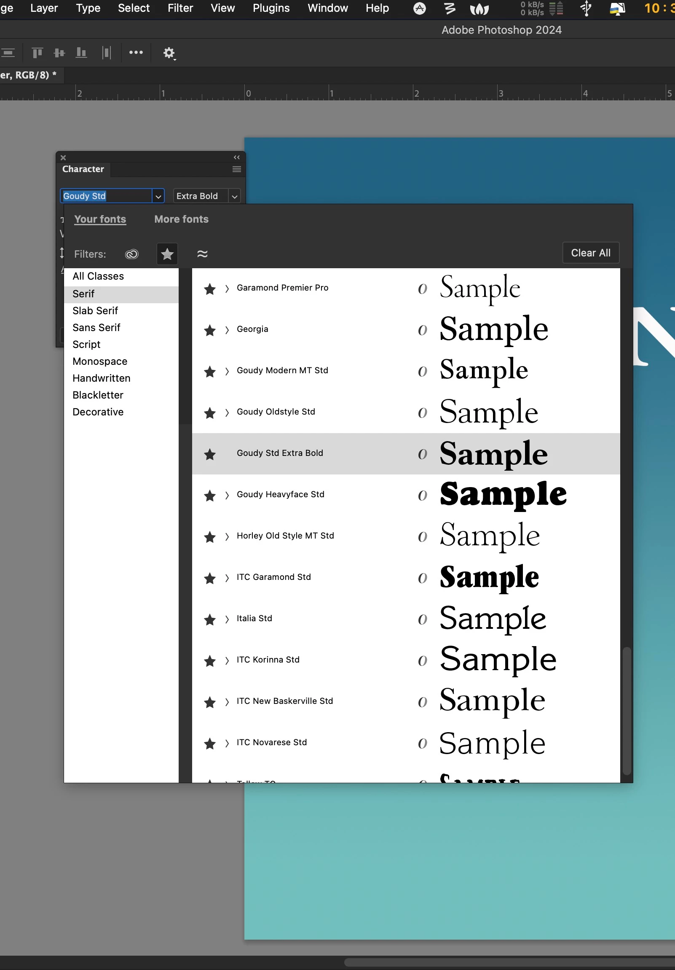Image resolution: width=675 pixels, height=970 pixels.
Task: Click the flame-shaped menu bar icon
Action: click(479, 9)
